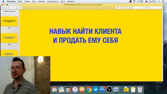Open the Файл menu
Image resolution: width=167 pixels, height=94 pixels.
[20, 1]
